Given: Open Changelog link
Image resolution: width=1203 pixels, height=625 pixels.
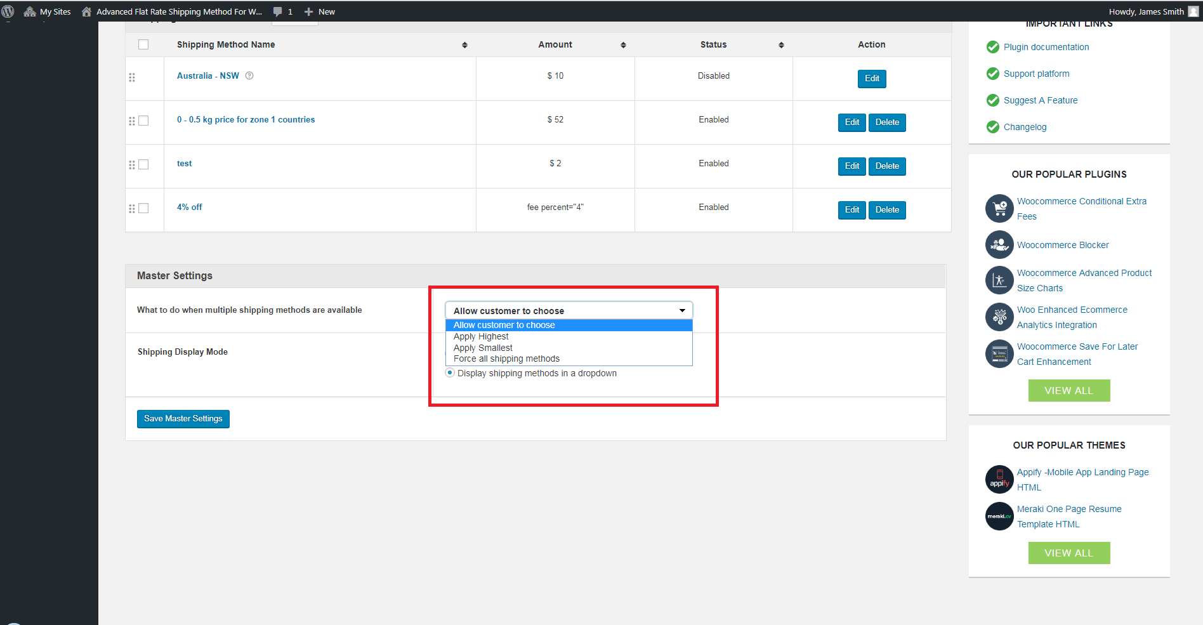Looking at the screenshot, I should (x=1025, y=127).
